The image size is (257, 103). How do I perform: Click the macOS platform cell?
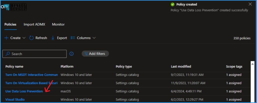point(66,91)
